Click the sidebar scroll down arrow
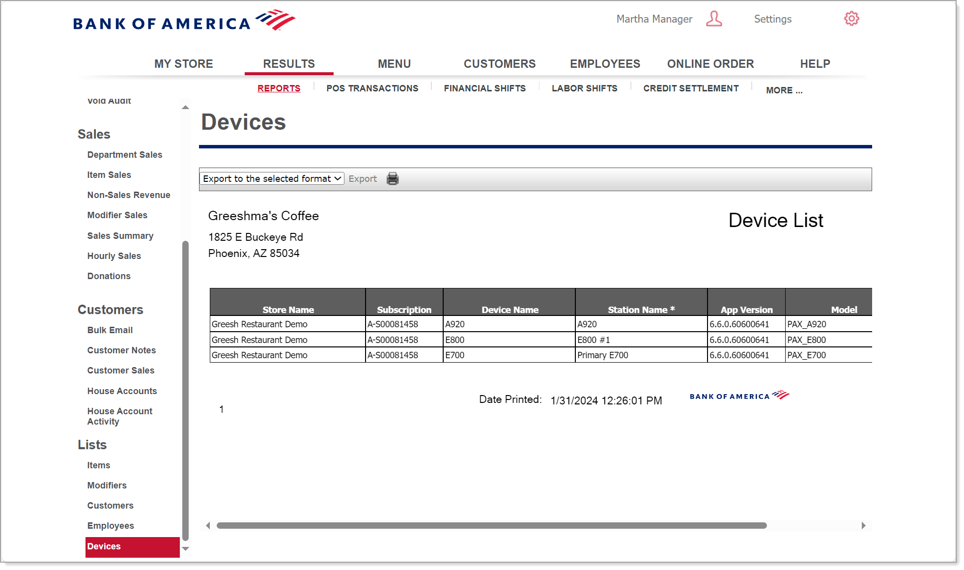This screenshot has width=964, height=570. coord(185,549)
